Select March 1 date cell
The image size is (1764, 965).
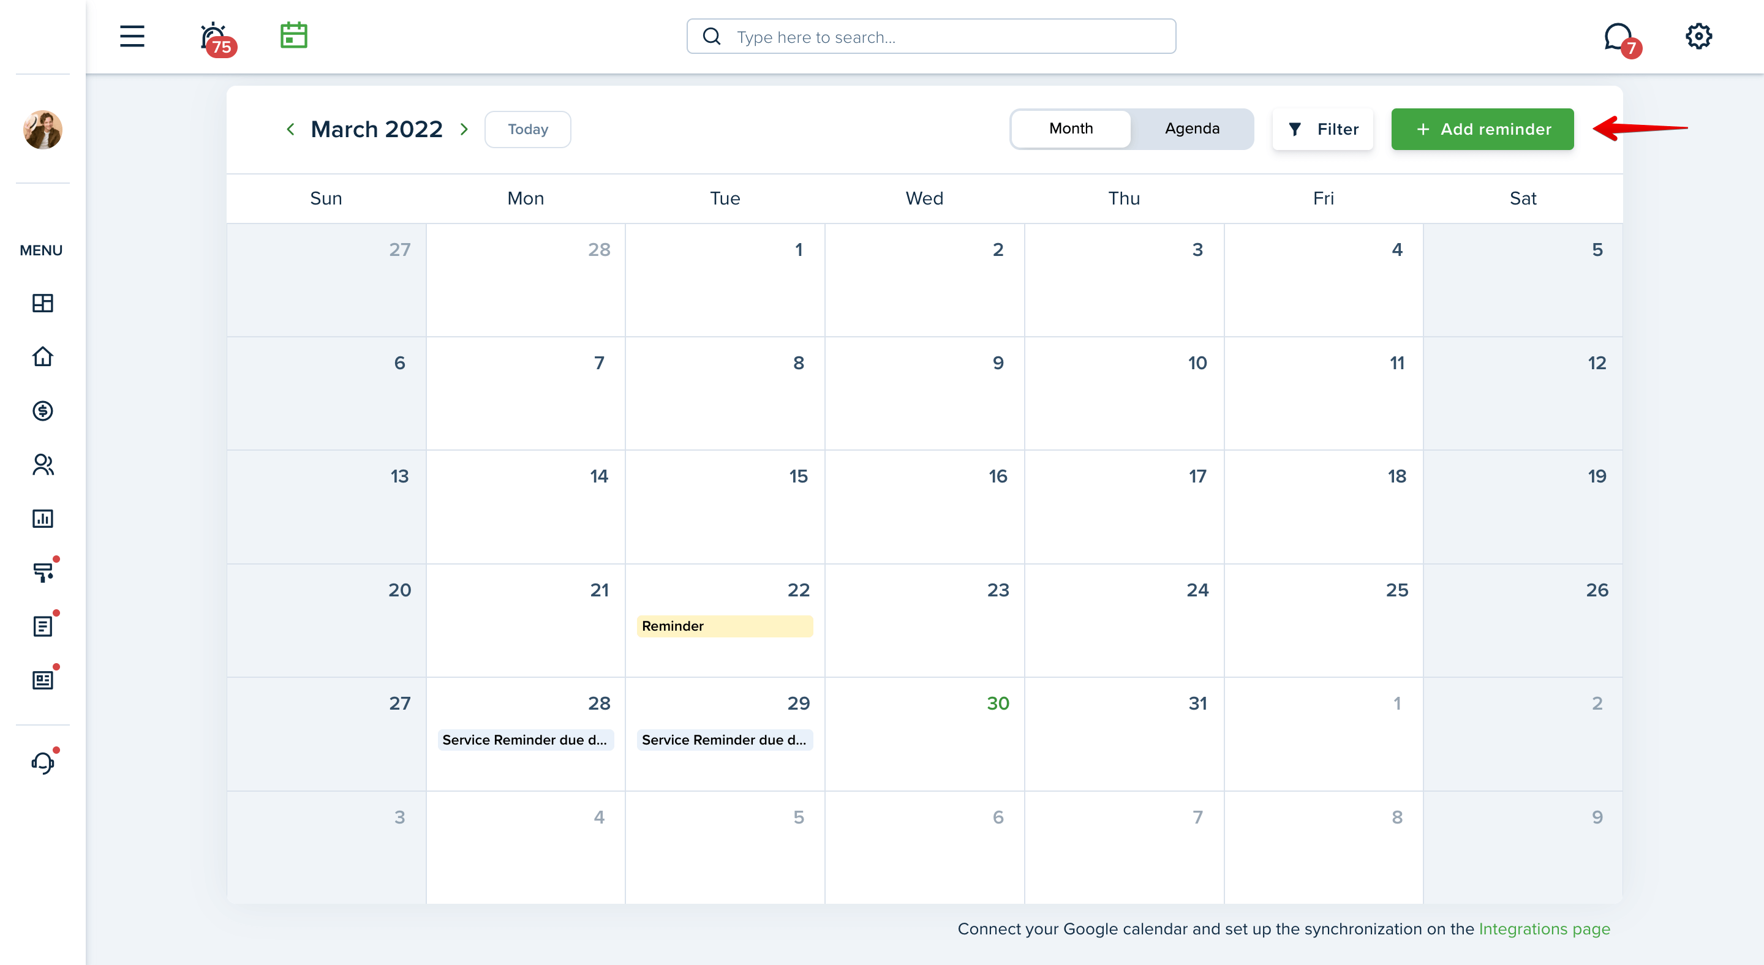coord(725,280)
